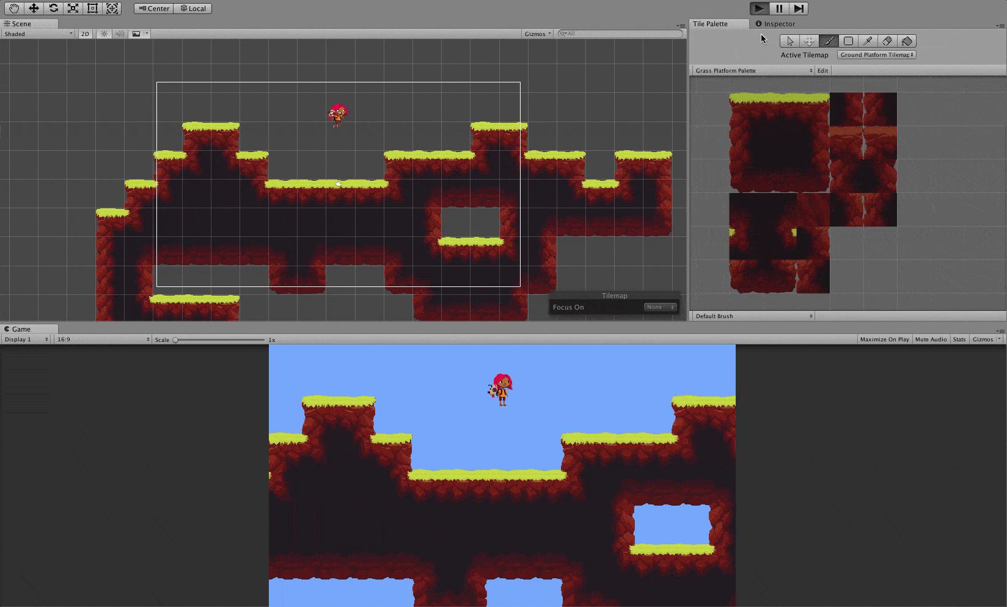
Task: Choose the Eraser tool in Tile Palette
Action: pos(887,41)
